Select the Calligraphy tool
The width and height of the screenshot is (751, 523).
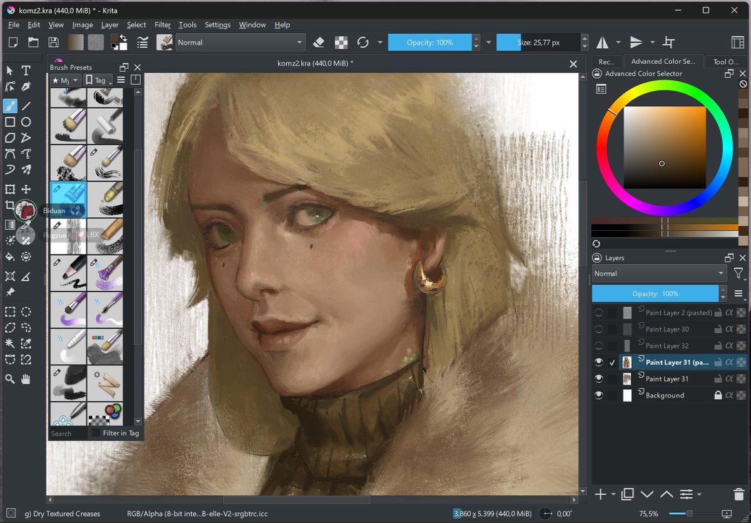point(26,86)
